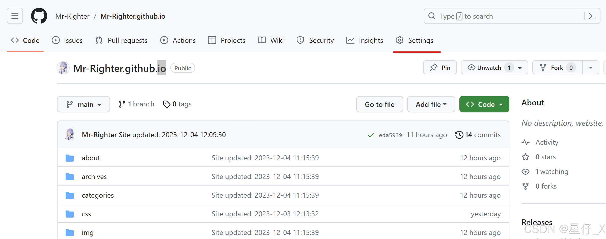Click the green check commit status icon

pos(371,135)
